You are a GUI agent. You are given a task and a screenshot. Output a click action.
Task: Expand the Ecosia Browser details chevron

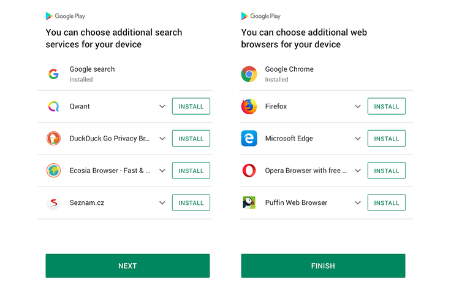162,171
